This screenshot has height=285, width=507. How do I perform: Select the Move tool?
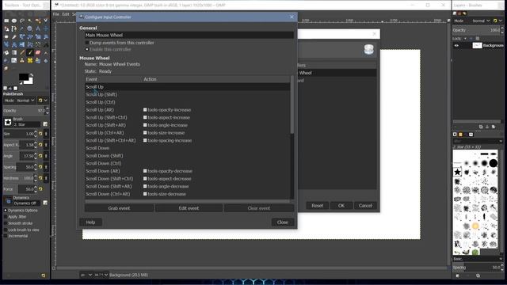click(46, 28)
